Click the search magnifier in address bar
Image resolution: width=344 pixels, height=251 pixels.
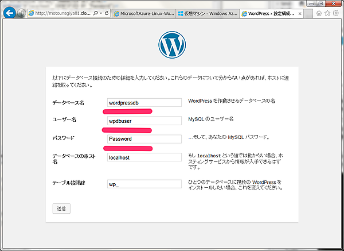[x=96, y=13]
